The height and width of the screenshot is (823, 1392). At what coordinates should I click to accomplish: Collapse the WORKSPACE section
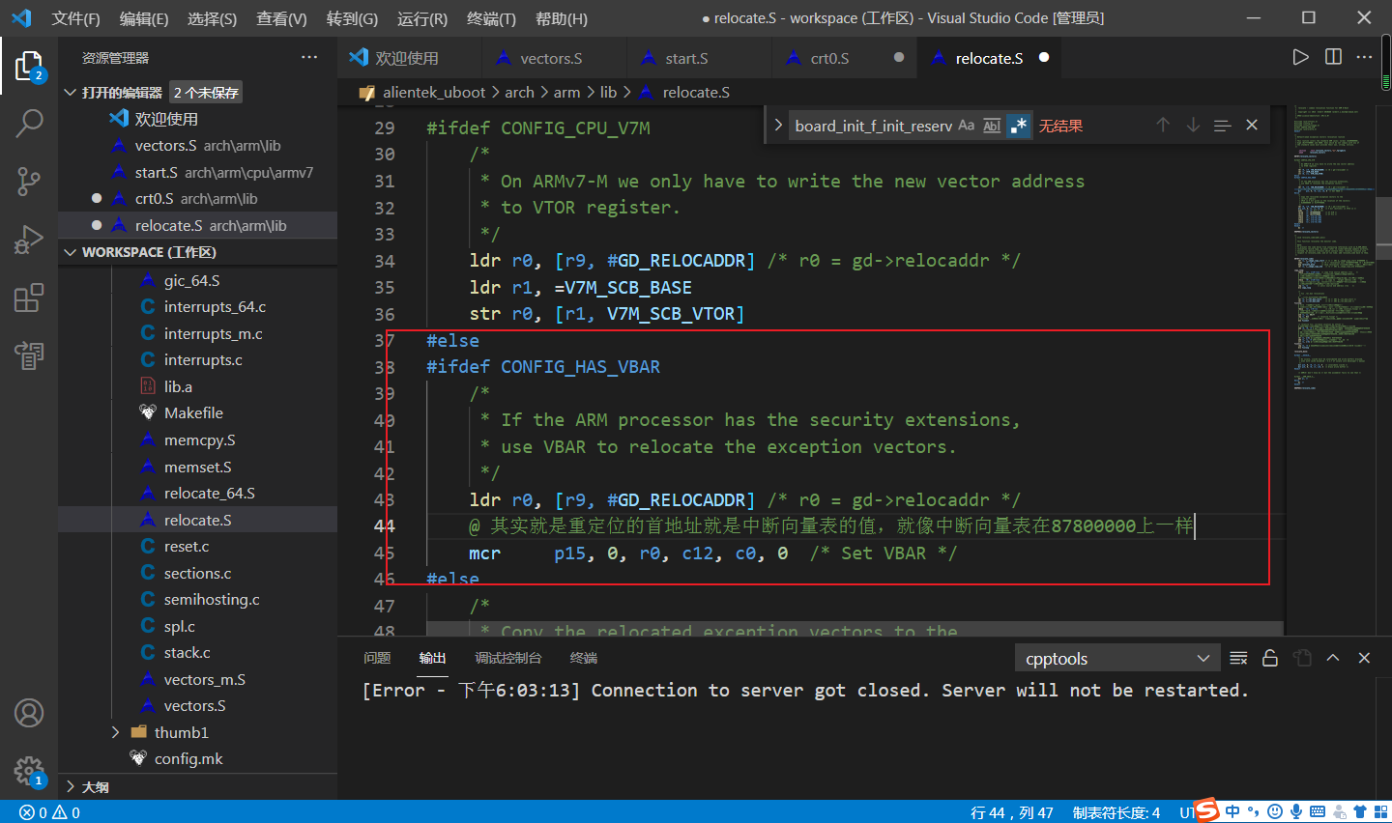[70, 252]
